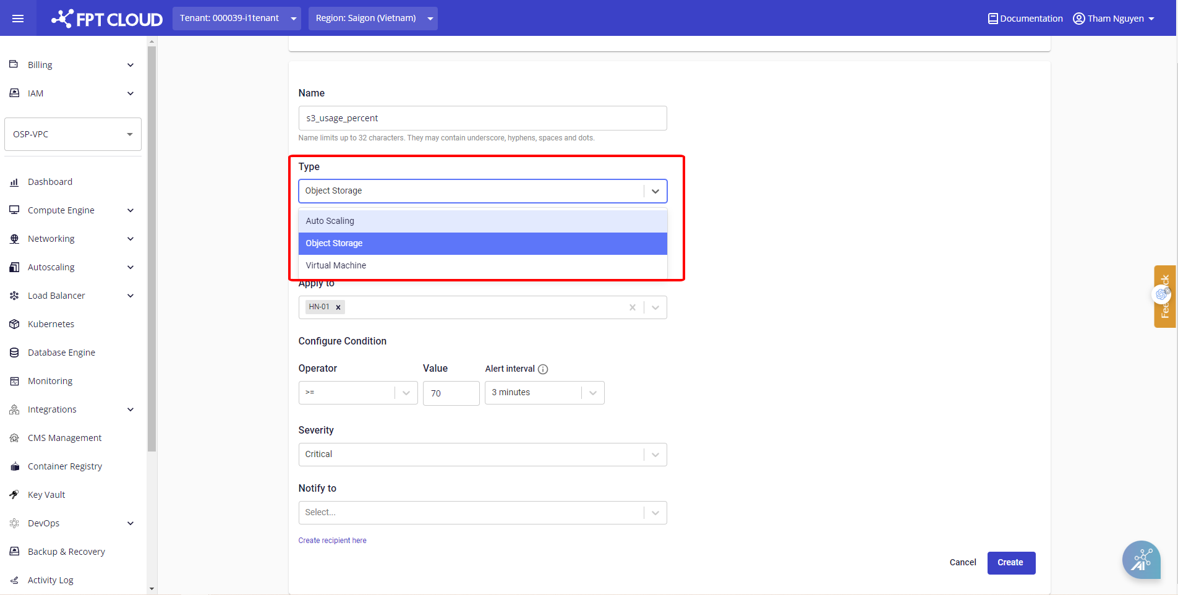Remove the HN-01 tag
The width and height of the screenshot is (1178, 595).
[x=338, y=307]
